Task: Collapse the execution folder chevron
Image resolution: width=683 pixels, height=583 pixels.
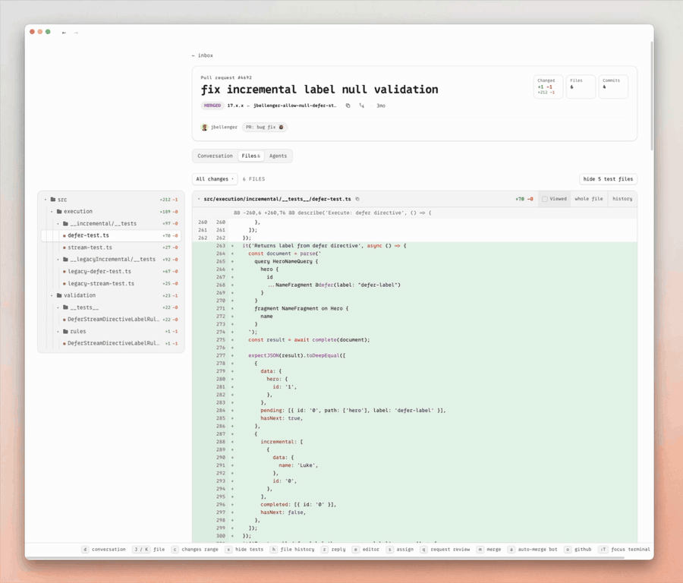Action: point(52,211)
